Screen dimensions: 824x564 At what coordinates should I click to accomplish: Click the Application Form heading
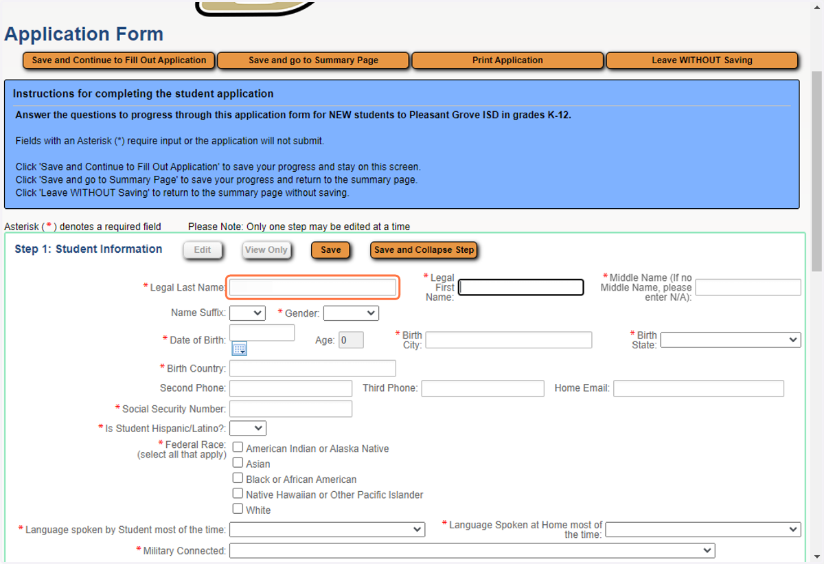tap(84, 34)
